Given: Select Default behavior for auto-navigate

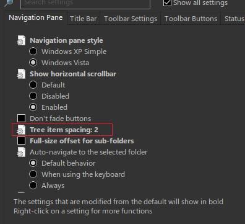Looking at the screenshot, I should click(x=33, y=163).
